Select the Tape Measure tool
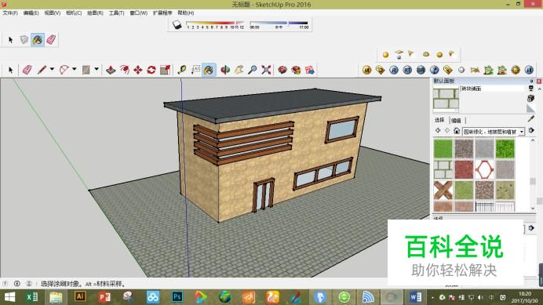Viewport: 543px width, 305px height. 182,70
